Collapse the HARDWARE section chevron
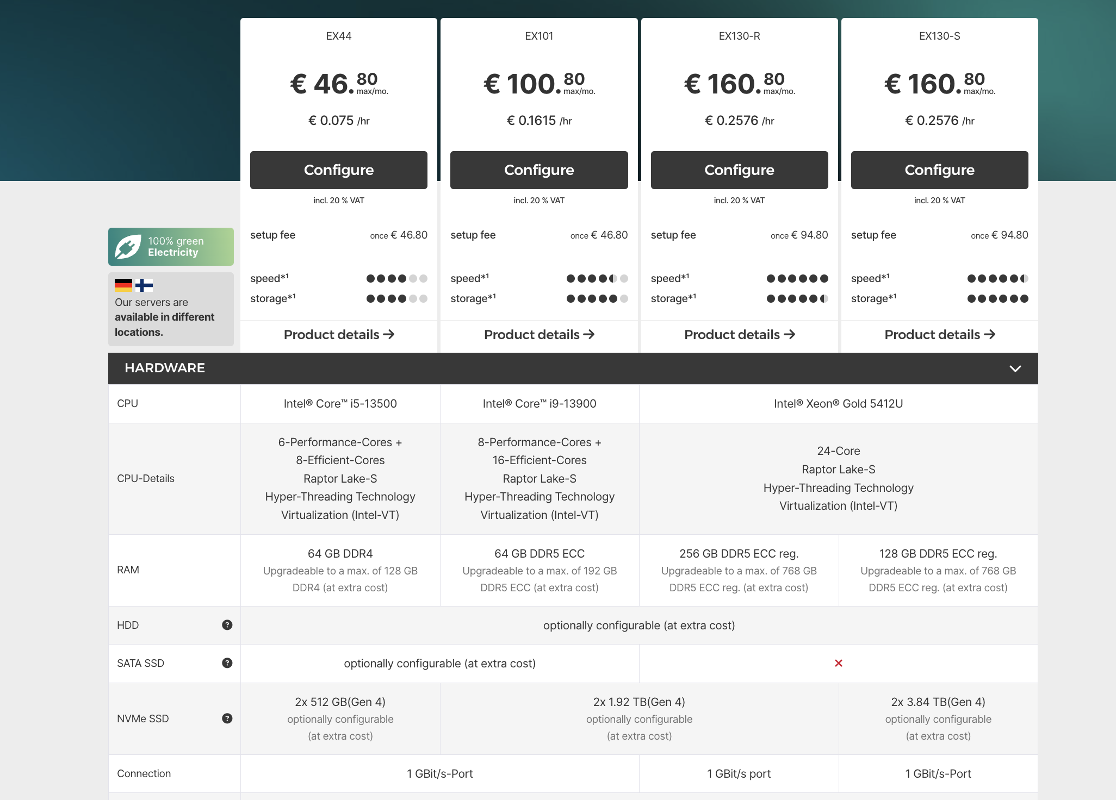 (1015, 368)
